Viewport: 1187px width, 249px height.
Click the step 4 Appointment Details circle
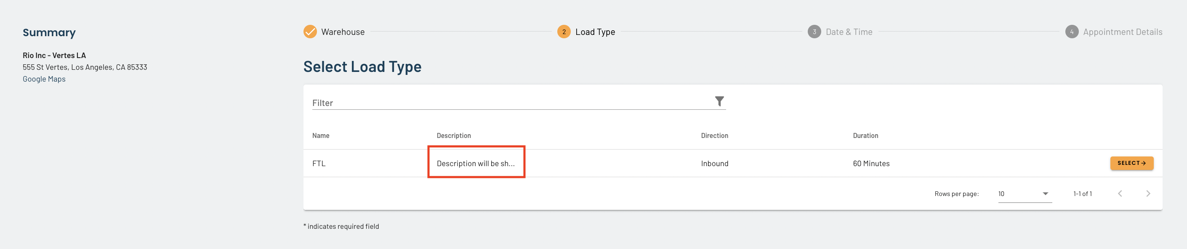click(x=1072, y=32)
